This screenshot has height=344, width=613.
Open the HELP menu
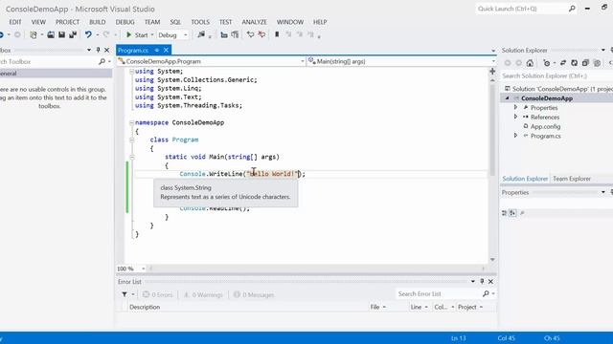tap(320, 22)
